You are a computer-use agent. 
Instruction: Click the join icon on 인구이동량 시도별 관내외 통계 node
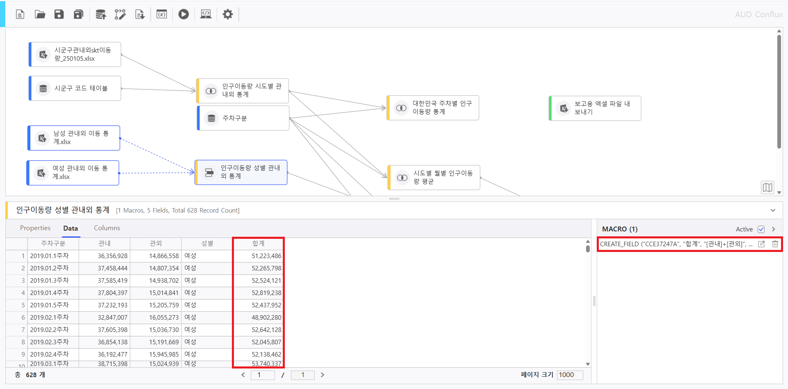pyautogui.click(x=211, y=91)
